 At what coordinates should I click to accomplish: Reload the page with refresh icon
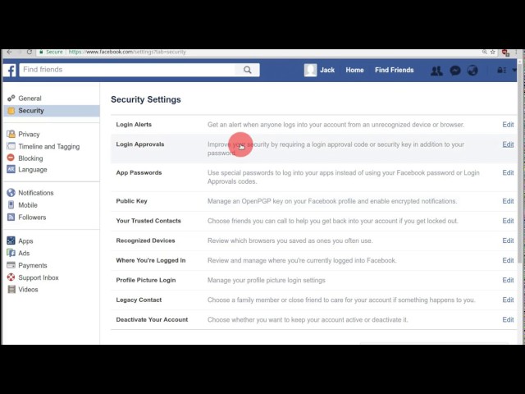[30, 52]
